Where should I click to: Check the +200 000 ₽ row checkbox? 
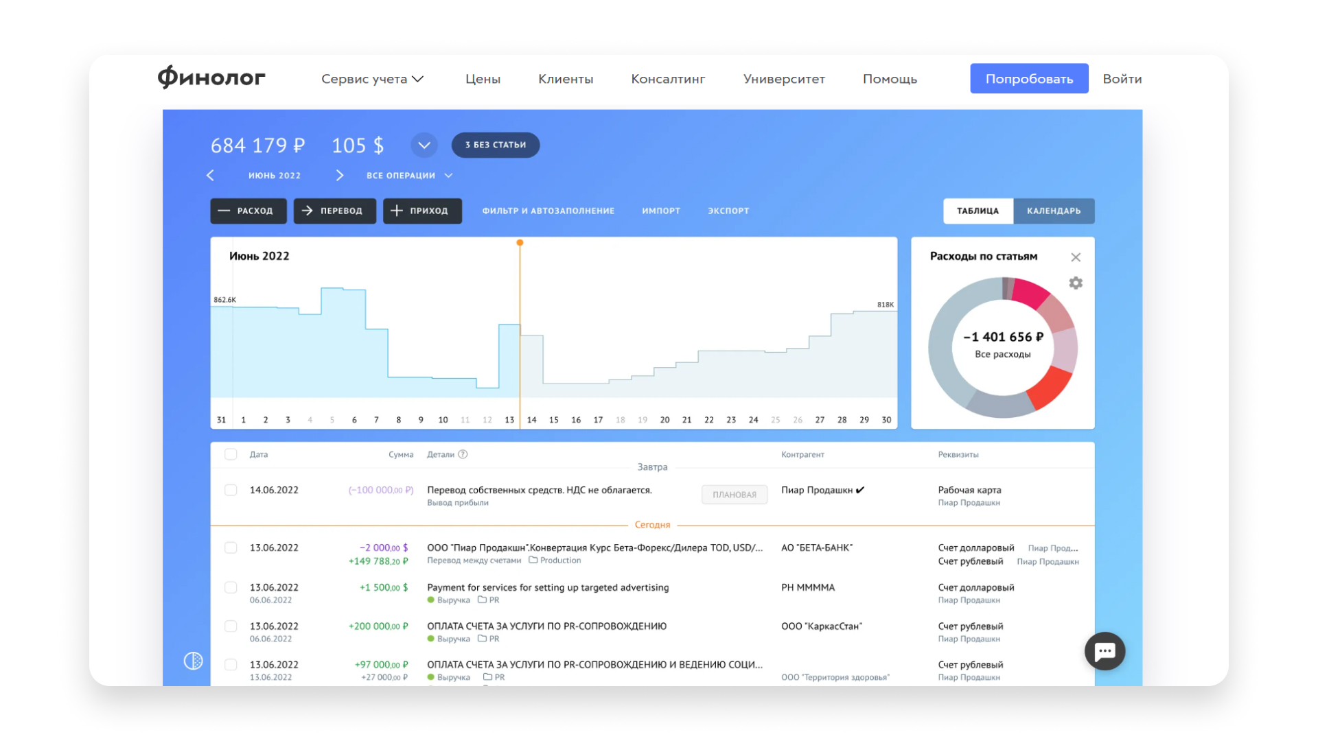(x=231, y=626)
